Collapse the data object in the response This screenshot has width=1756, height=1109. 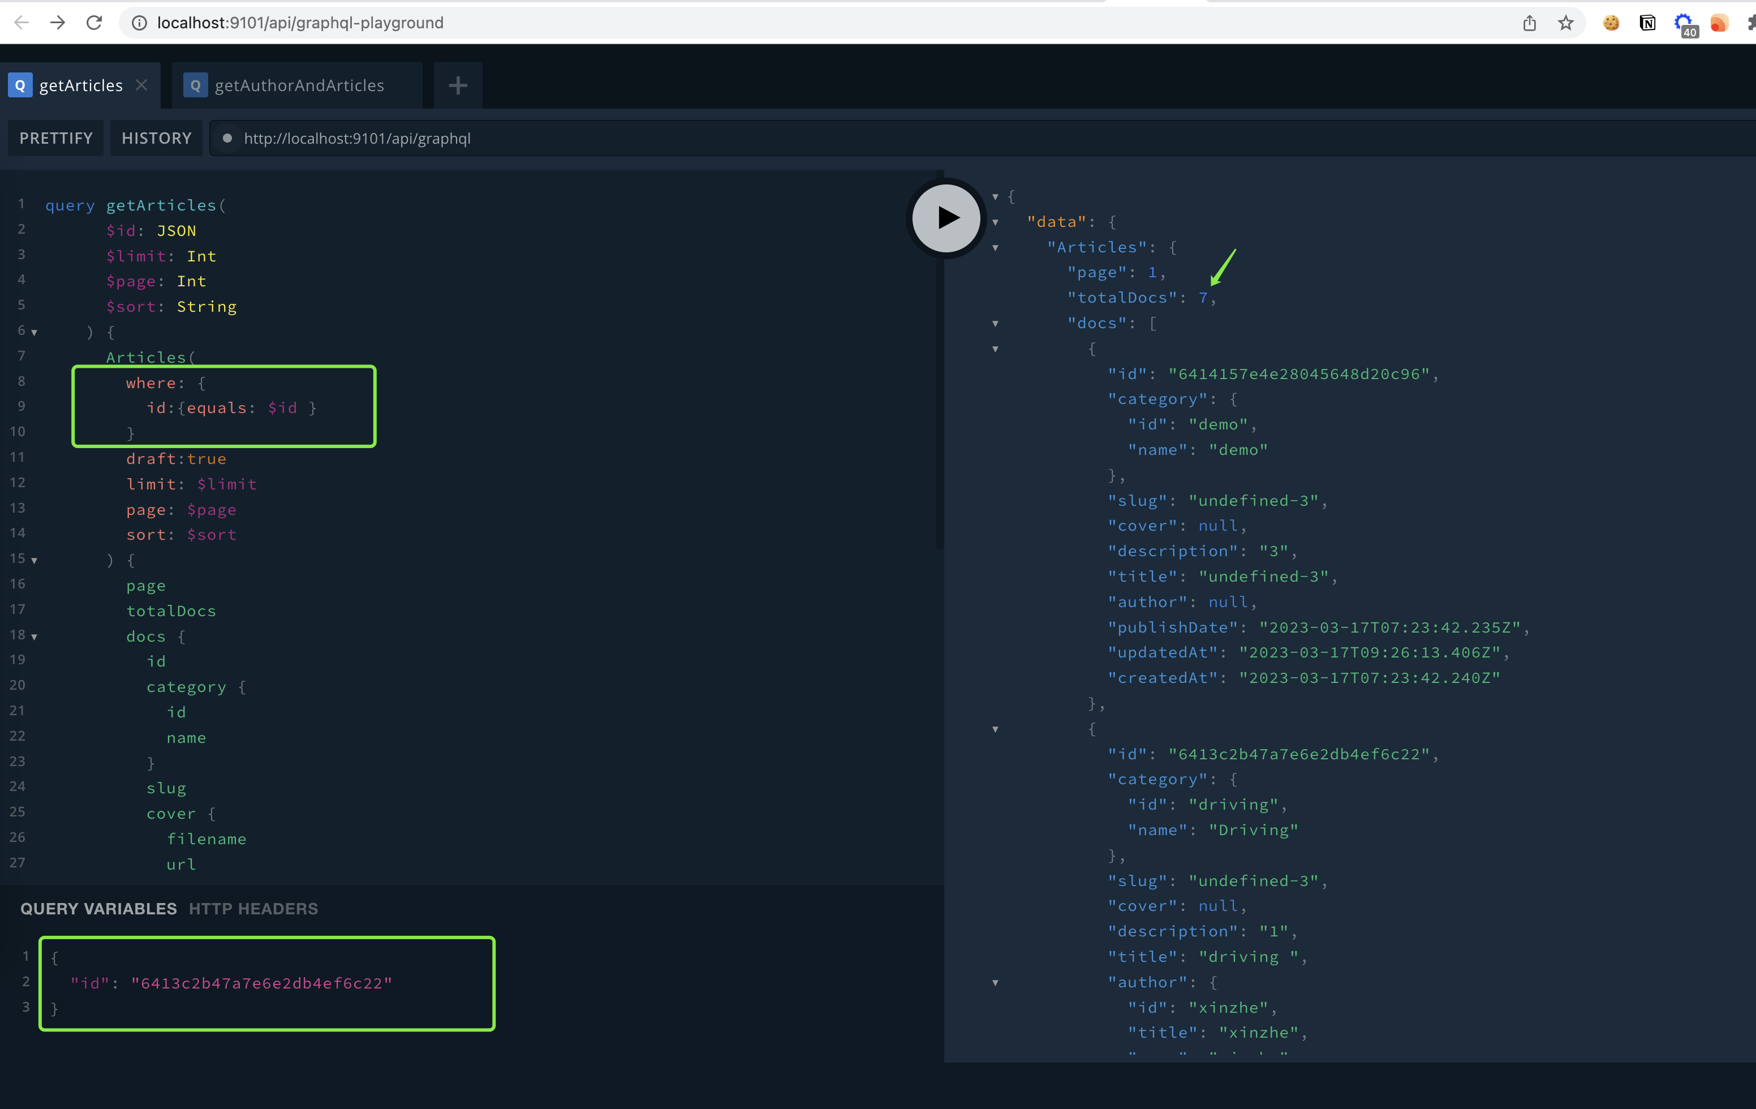pyautogui.click(x=996, y=222)
